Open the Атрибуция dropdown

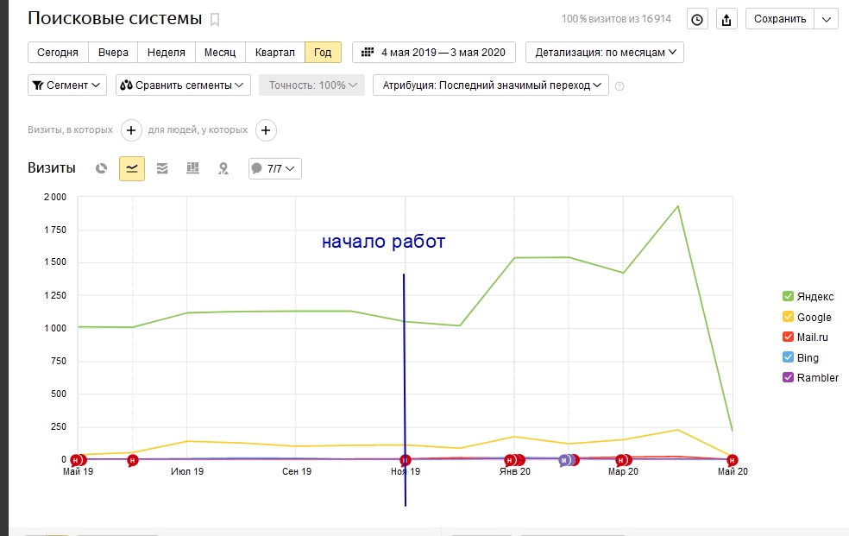[x=491, y=85]
